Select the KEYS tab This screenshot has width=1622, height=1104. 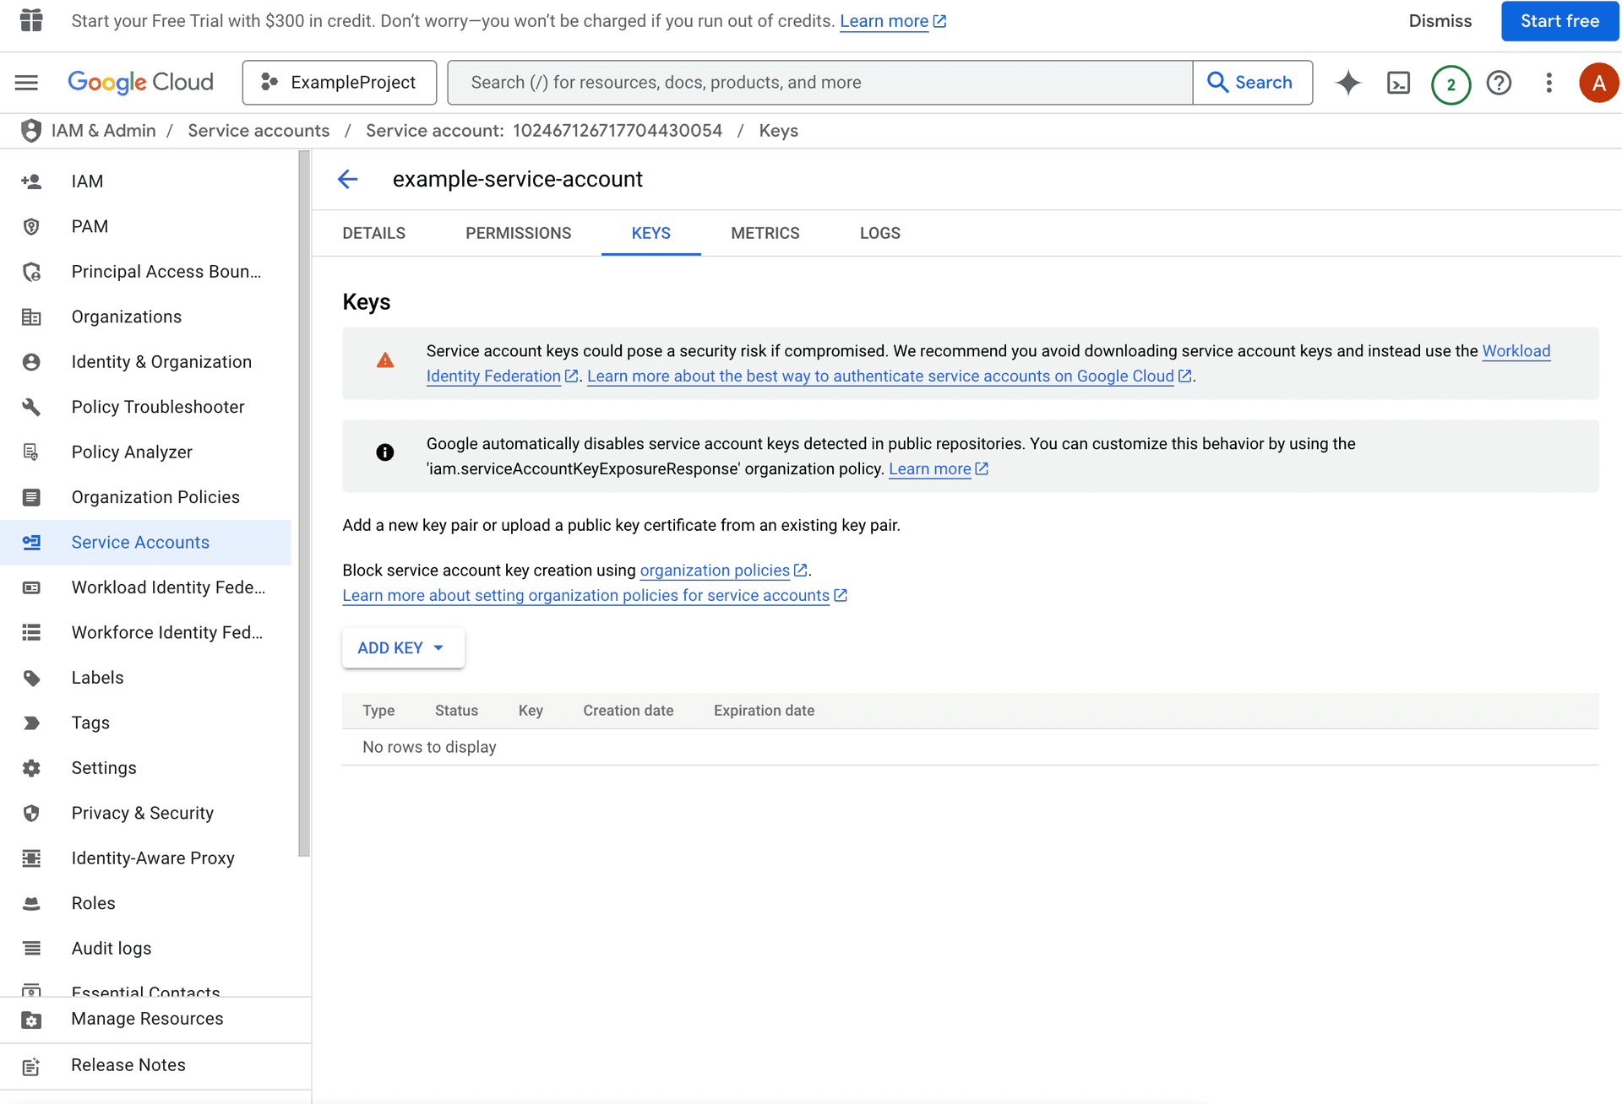coord(651,233)
